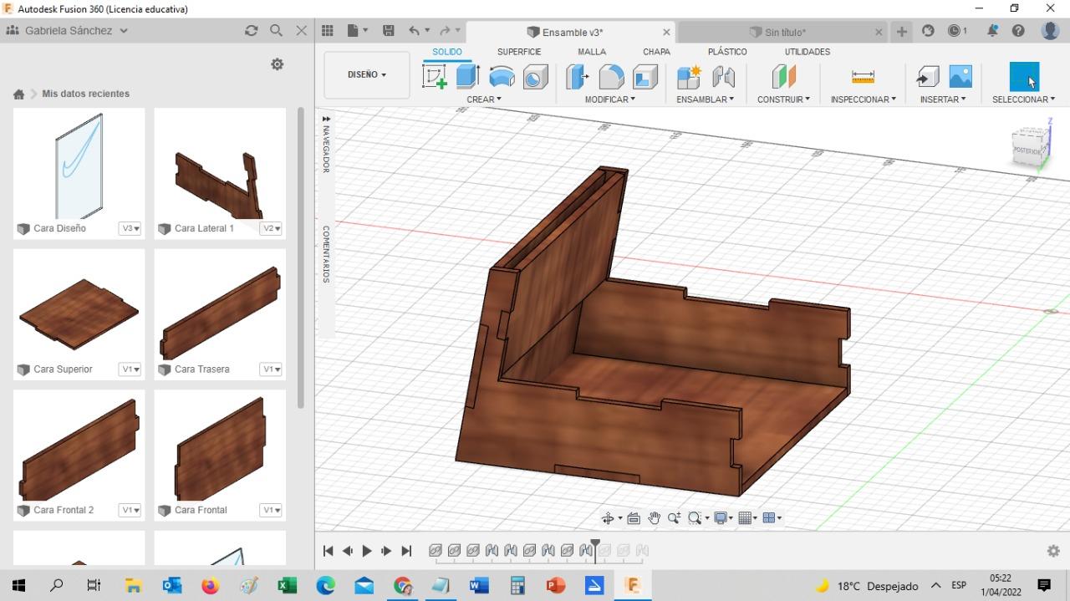Choose the Fillet tool in Modificar

click(611, 77)
